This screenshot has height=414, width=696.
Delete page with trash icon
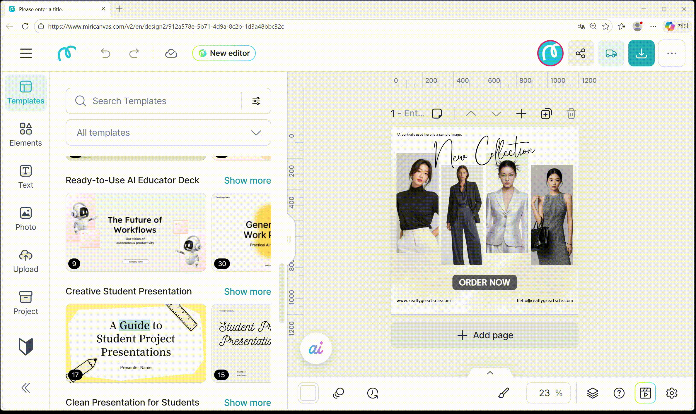(x=571, y=114)
